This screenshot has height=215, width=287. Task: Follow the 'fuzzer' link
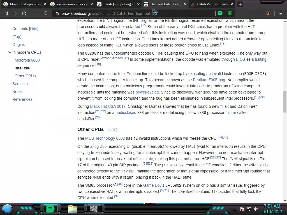coord(231,113)
